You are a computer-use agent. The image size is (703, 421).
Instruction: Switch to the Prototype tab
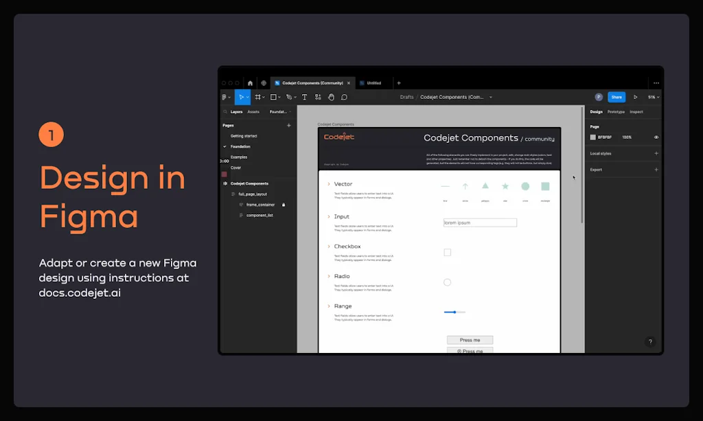tap(616, 112)
